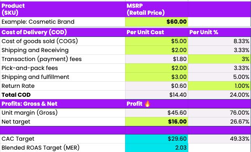Select the $60.00 MSRP cell
Screen dimensions: 251x152
pyautogui.click(x=157, y=22)
